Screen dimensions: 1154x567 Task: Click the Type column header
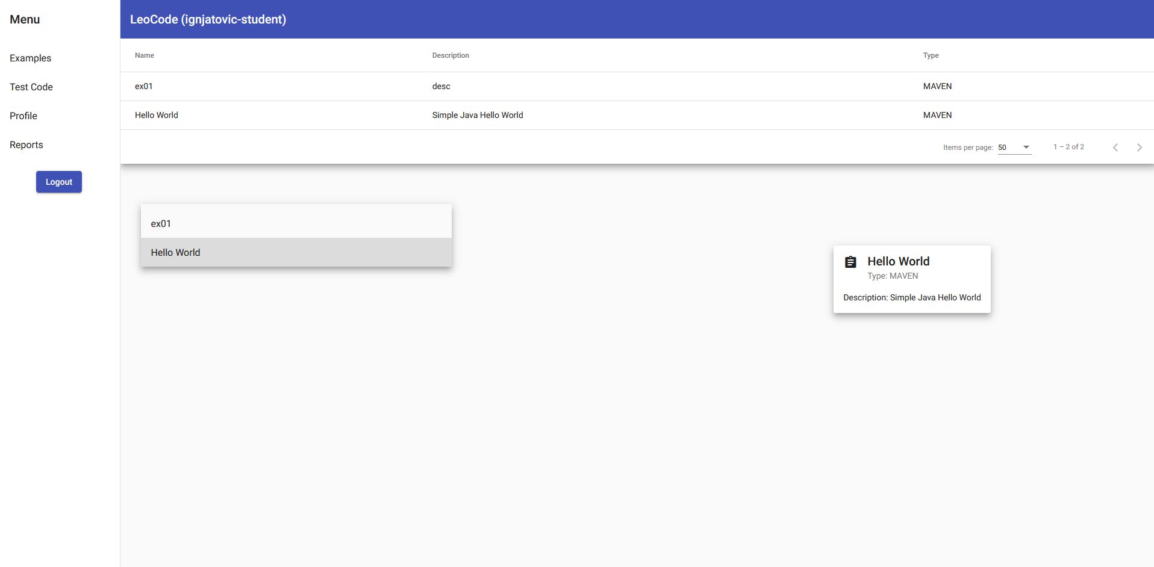[x=931, y=55]
